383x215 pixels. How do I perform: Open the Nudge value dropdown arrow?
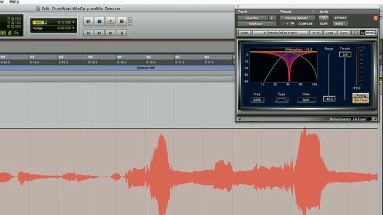pos(73,28)
